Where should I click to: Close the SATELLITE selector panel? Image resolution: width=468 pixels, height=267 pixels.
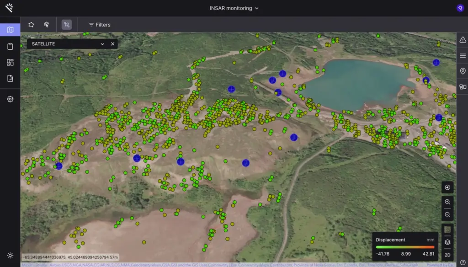point(112,44)
